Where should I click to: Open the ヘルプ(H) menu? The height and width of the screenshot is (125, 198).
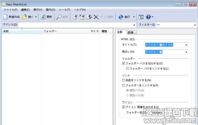click(x=80, y=10)
